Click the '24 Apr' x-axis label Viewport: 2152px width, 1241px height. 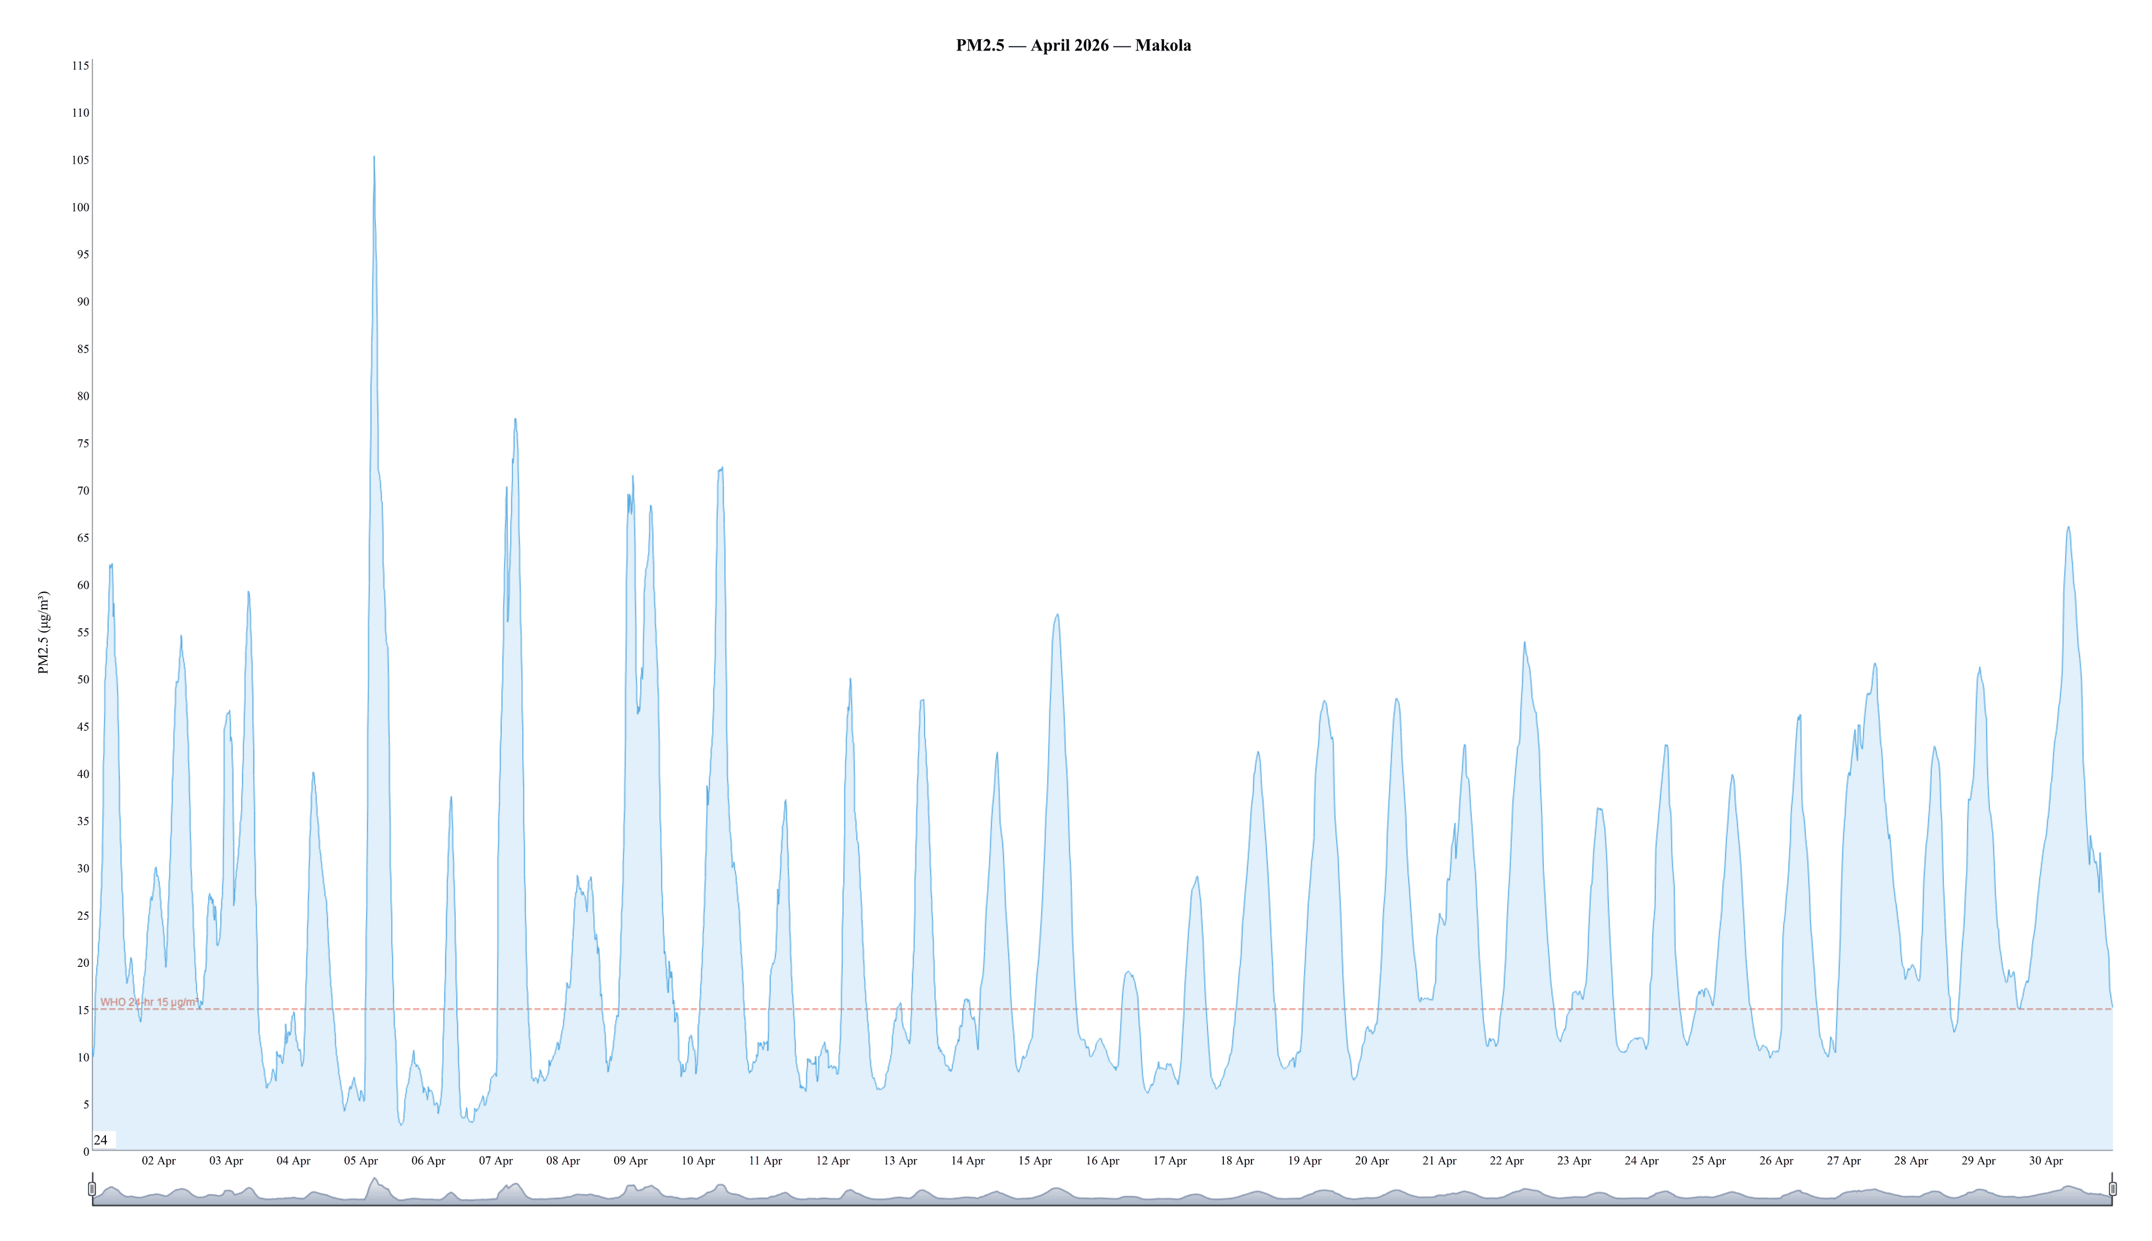(1641, 1161)
